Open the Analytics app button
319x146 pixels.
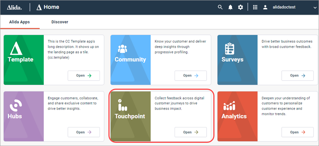297,132
